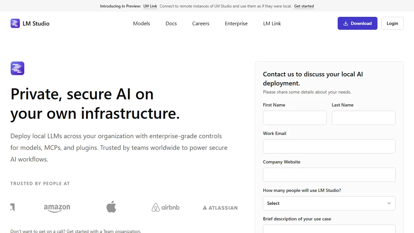Click the 'Introducing in Preview:' banner text
Screen dimensions: 414x233
[x=120, y=6]
